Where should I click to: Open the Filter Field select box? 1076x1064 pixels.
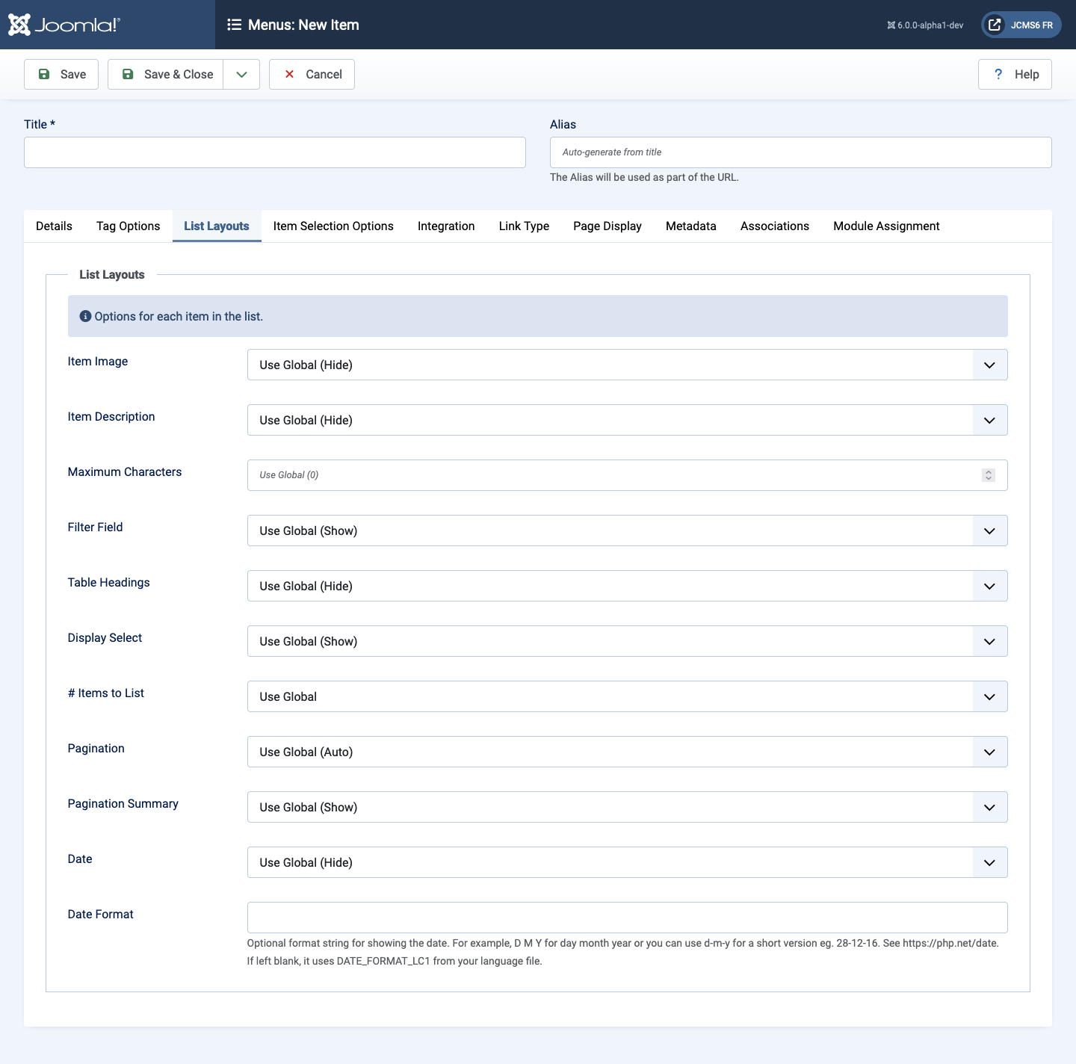click(627, 531)
